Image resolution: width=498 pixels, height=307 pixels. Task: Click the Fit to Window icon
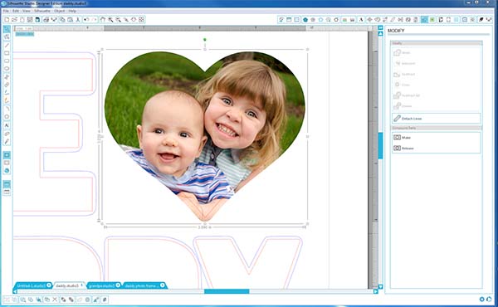point(141,20)
